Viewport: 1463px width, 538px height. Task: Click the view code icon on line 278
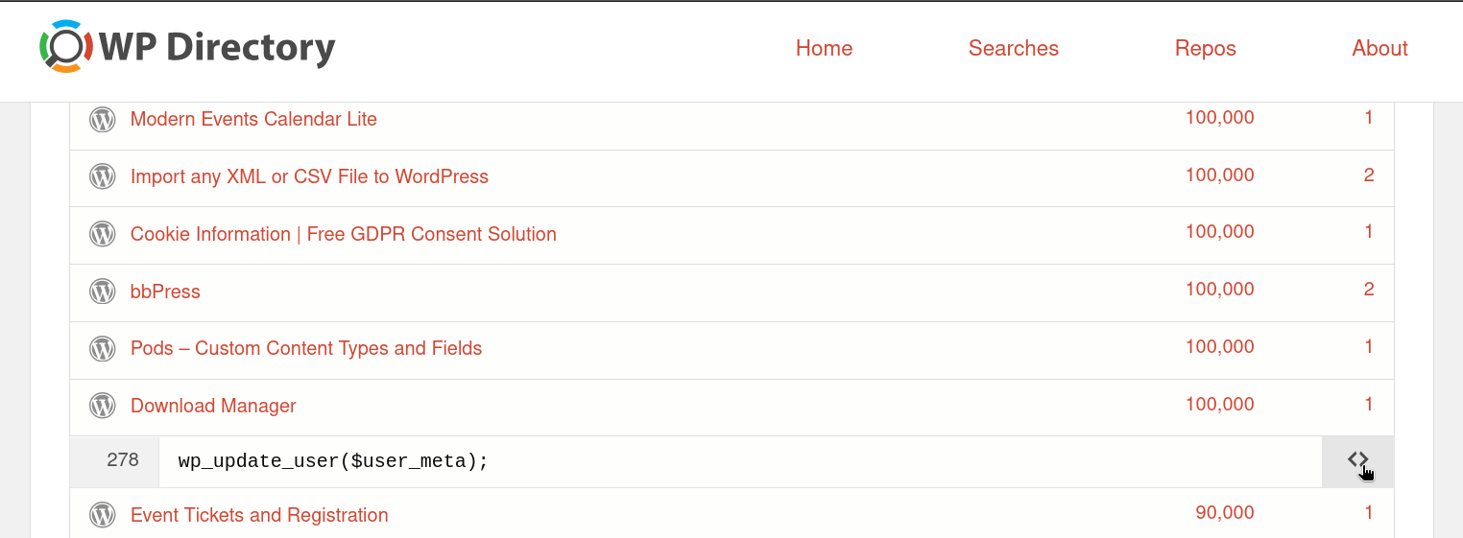tap(1357, 460)
